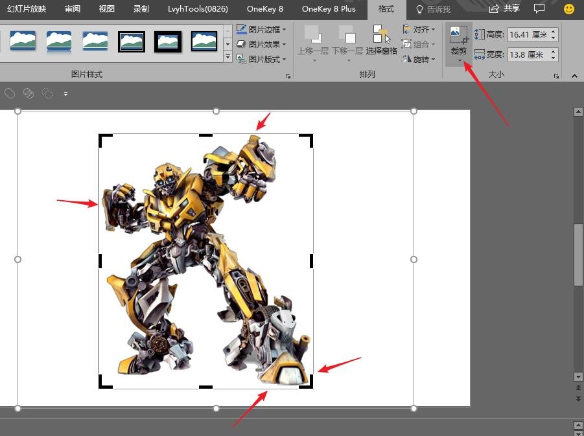The height and width of the screenshot is (436, 584).
Task: Open the quick toolbar customize dropdown
Action: tap(65, 94)
